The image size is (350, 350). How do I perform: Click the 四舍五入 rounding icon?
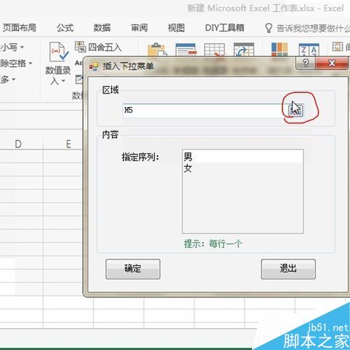(x=80, y=47)
